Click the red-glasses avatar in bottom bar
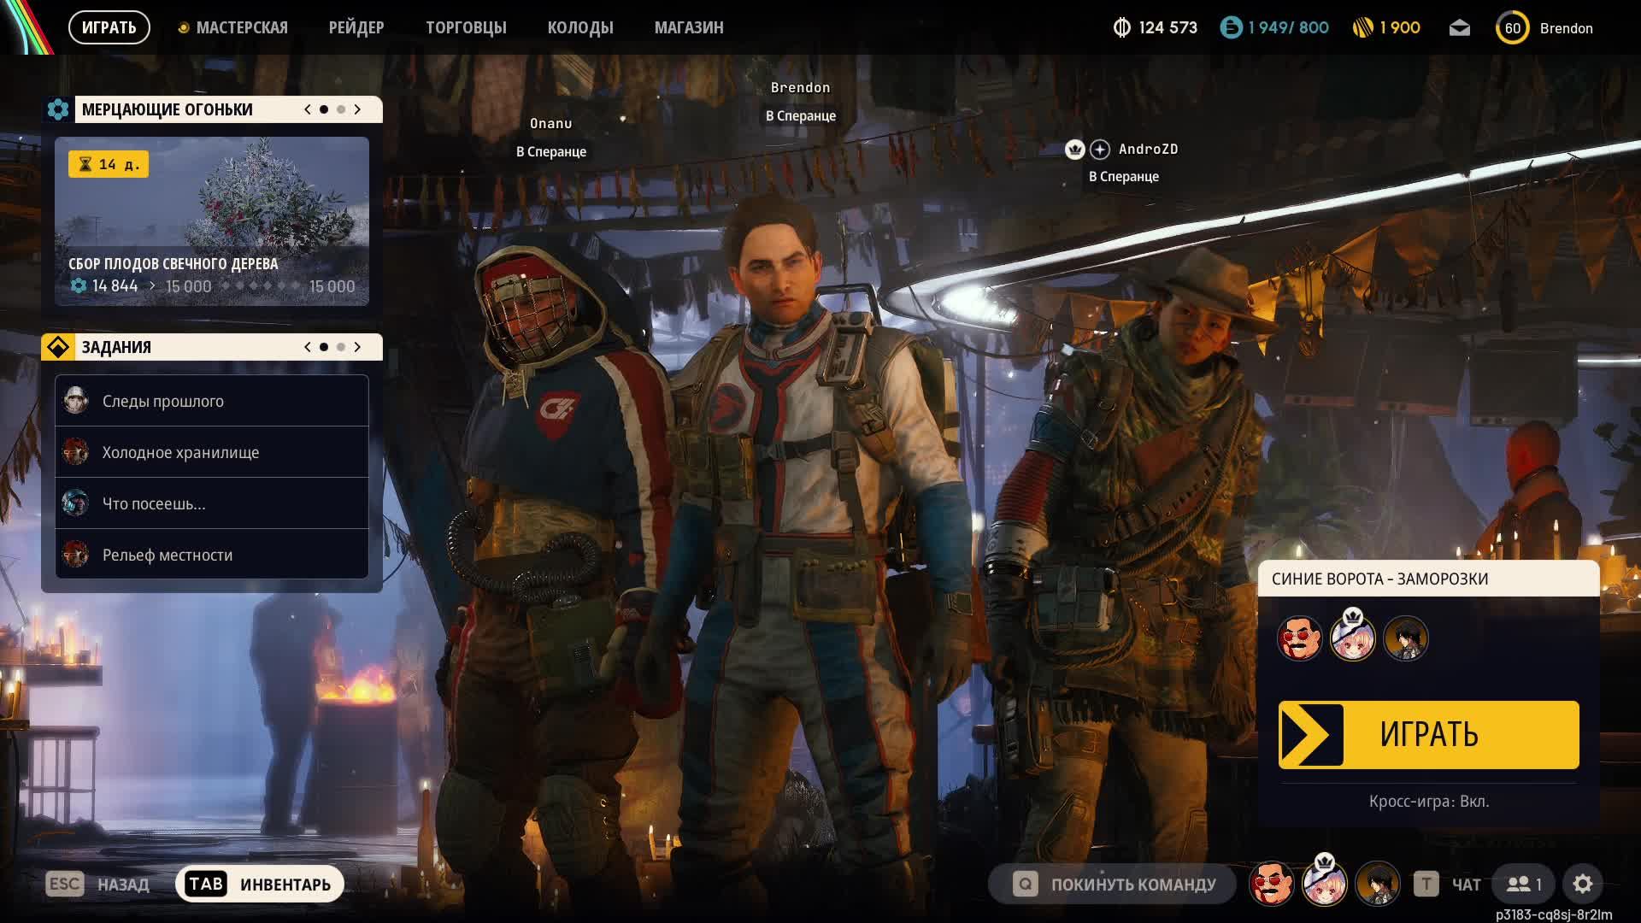 click(x=1271, y=884)
